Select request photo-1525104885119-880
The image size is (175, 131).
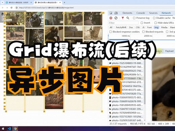[x=126, y=63]
